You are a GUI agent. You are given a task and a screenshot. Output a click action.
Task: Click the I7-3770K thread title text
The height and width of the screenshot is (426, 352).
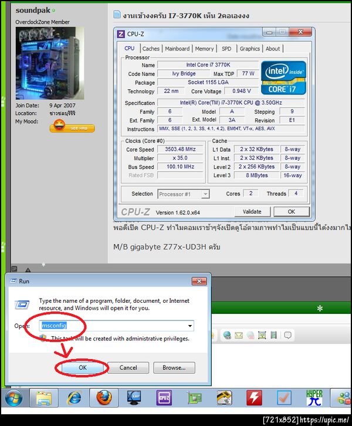pyautogui.click(x=185, y=15)
